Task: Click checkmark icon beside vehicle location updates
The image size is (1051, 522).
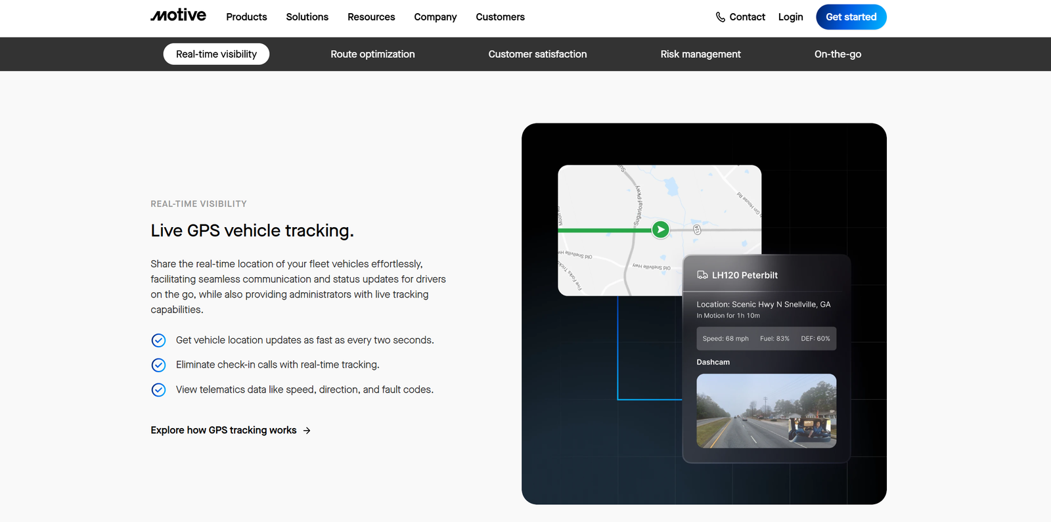Action: pyautogui.click(x=158, y=340)
